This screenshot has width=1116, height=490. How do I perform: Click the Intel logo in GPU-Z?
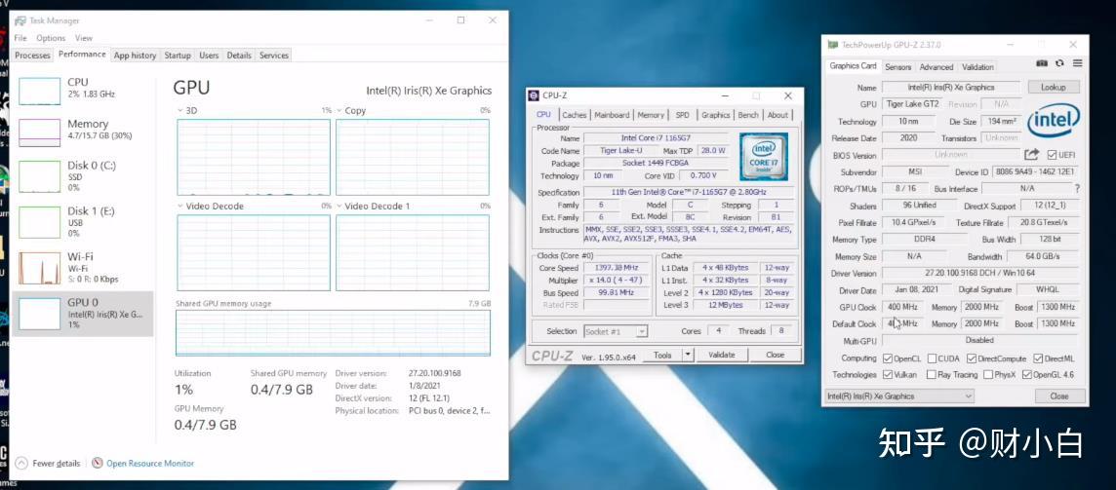[1054, 120]
